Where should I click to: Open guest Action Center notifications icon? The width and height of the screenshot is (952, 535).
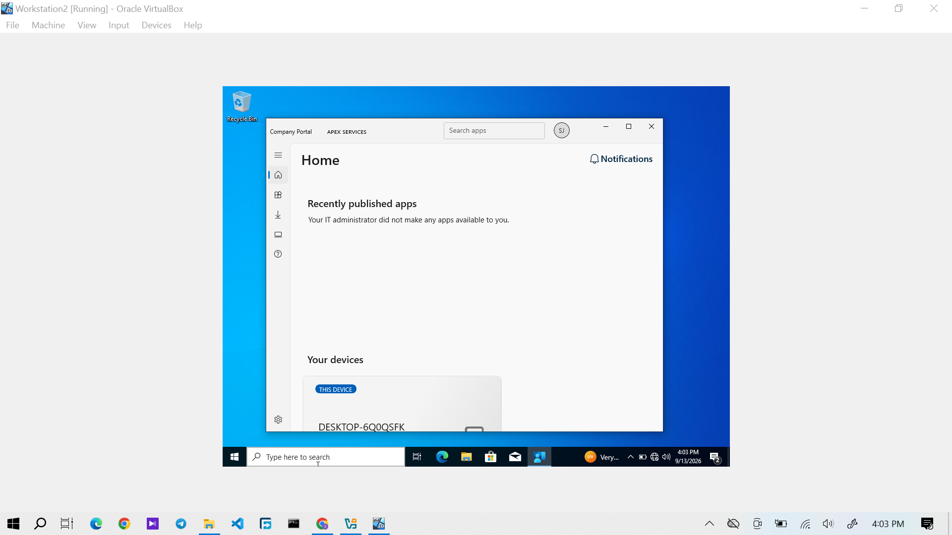click(x=715, y=457)
